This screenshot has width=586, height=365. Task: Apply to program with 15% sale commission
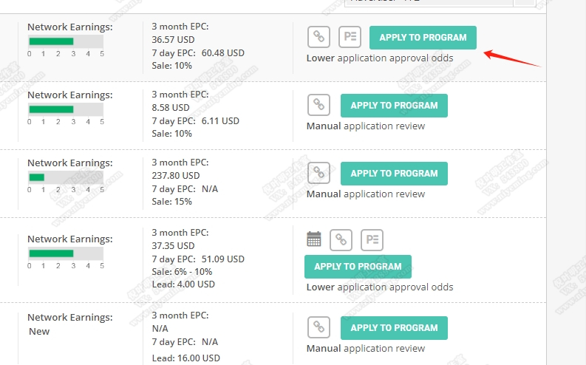pos(394,174)
